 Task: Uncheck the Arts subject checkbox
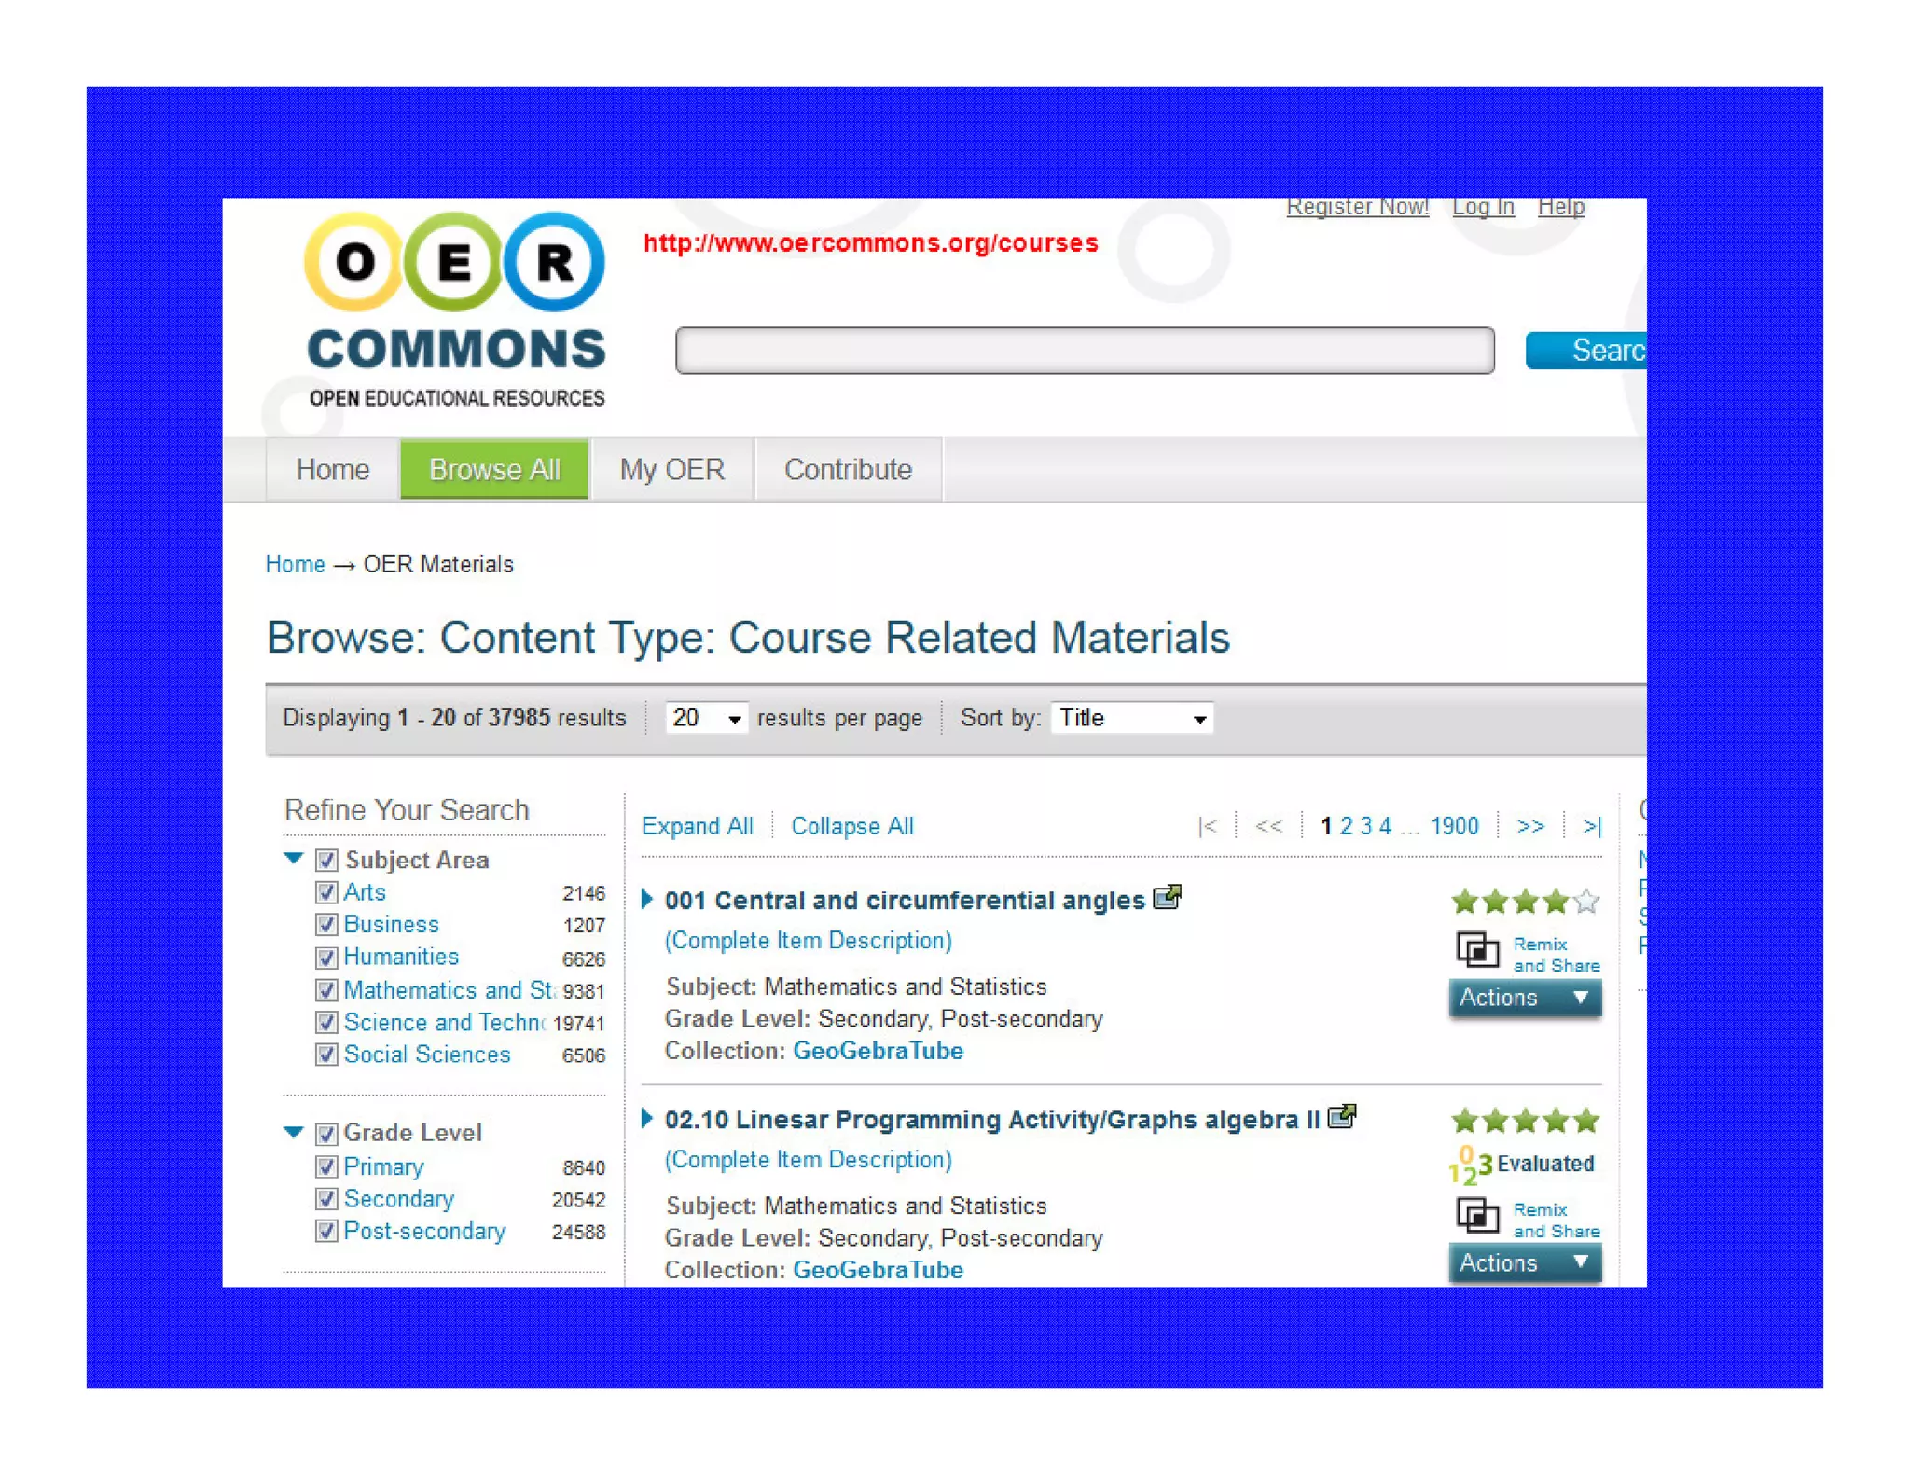325,892
